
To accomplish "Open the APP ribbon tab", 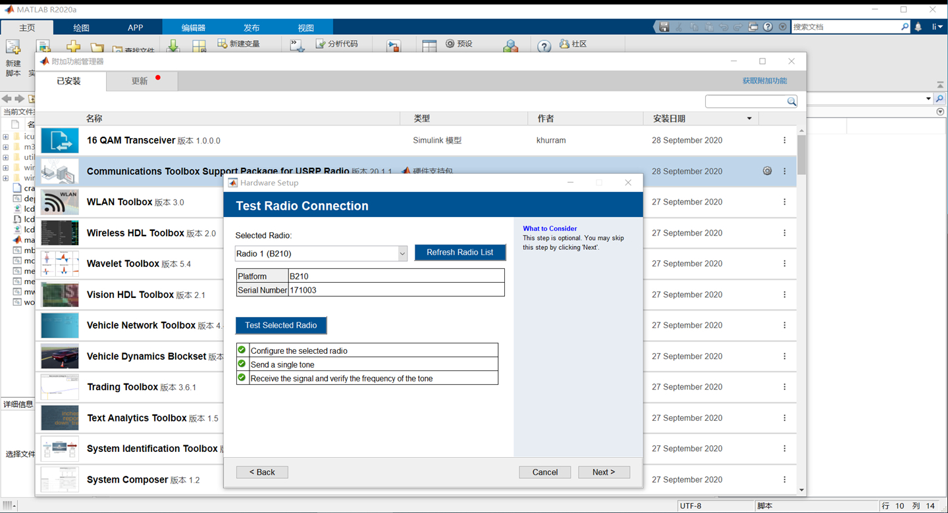I will pos(135,28).
